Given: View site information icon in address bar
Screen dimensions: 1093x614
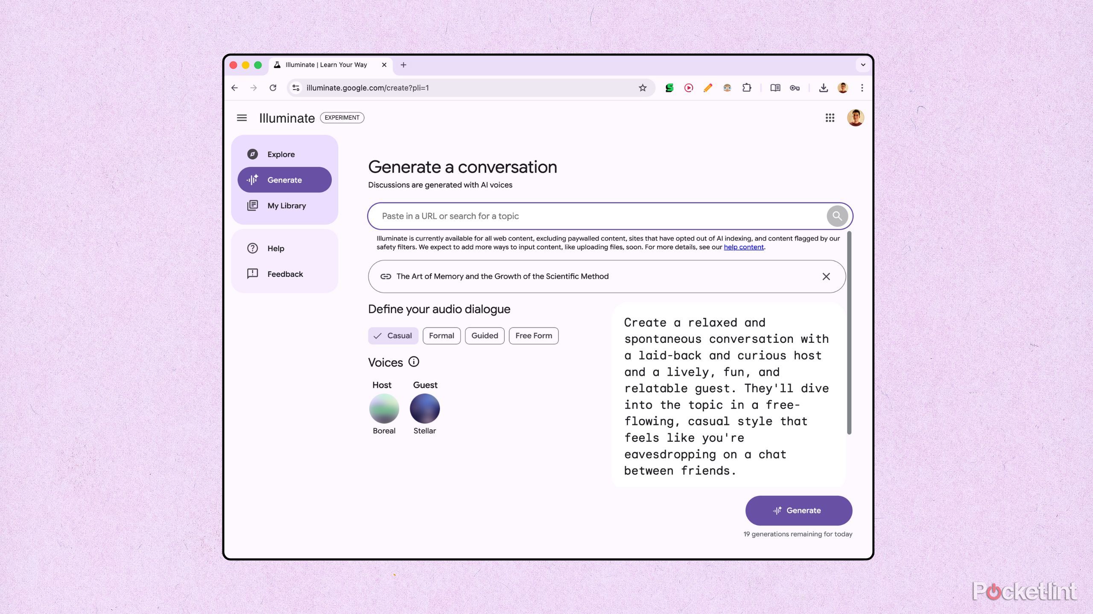Looking at the screenshot, I should (x=295, y=88).
